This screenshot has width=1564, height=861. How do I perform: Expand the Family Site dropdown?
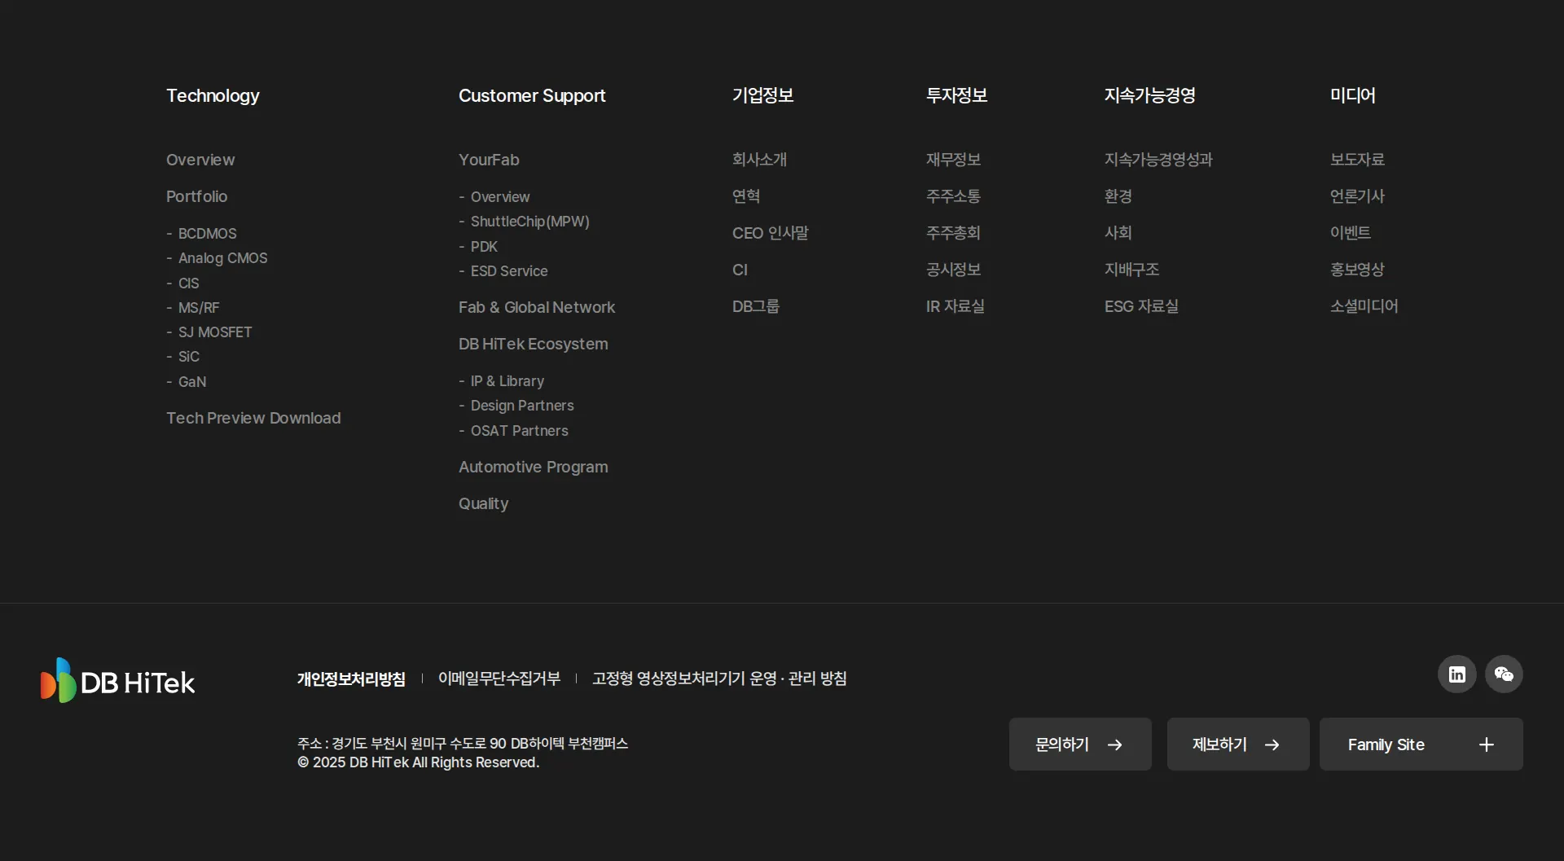coord(1421,745)
